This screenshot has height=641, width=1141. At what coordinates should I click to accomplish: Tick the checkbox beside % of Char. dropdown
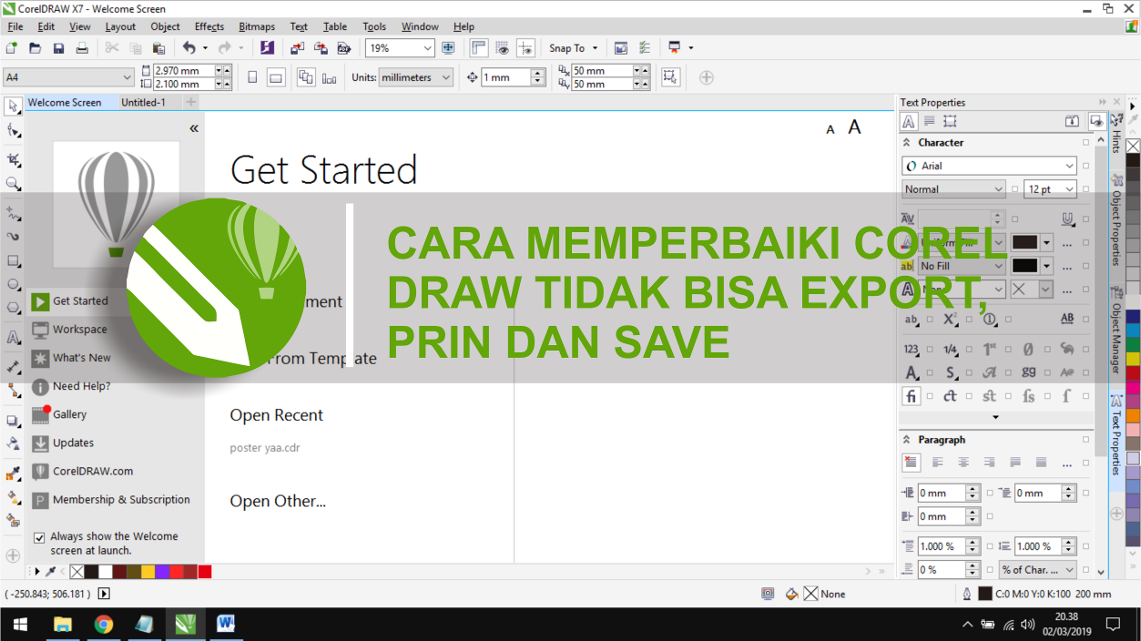click(1085, 570)
